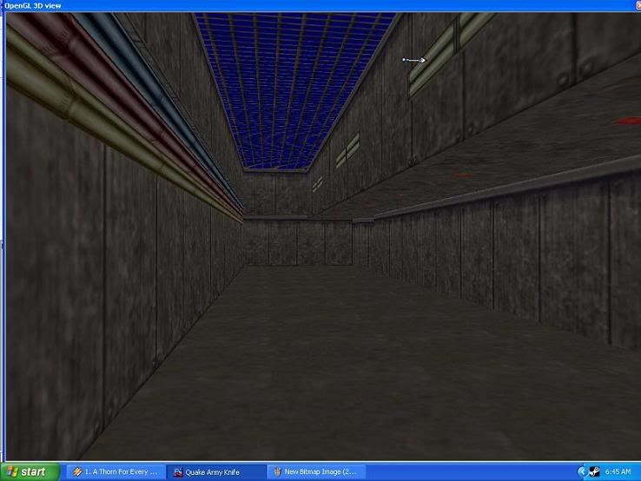Click the New Bitmap Image taskbar icon
Screen dimensions: 641x481
[x=277, y=471]
